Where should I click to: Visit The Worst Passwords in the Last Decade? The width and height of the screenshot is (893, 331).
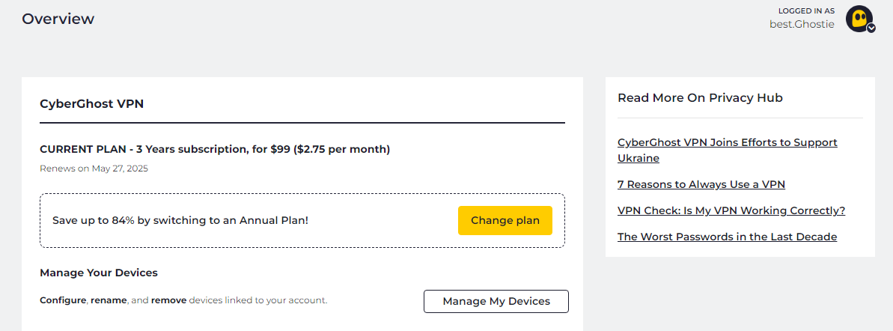pos(727,237)
